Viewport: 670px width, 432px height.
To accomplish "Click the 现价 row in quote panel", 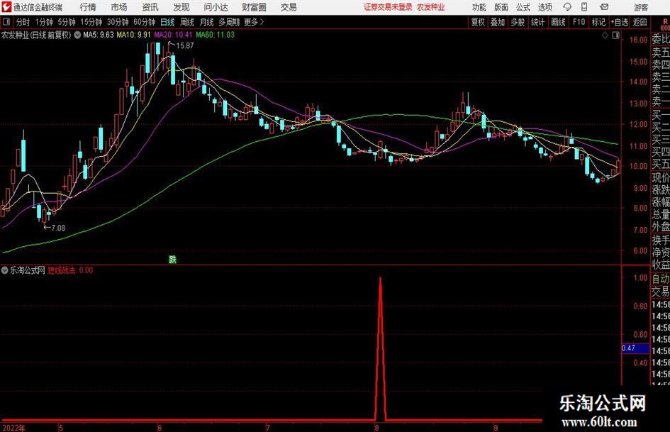I will click(x=661, y=177).
